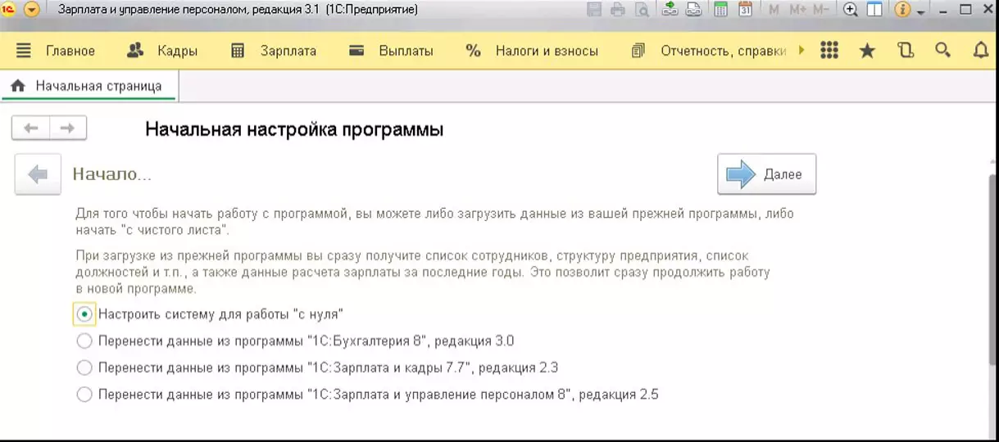
Task: Select transfer from 1С:Бухгалтерия 8 option
Action: [295, 341]
